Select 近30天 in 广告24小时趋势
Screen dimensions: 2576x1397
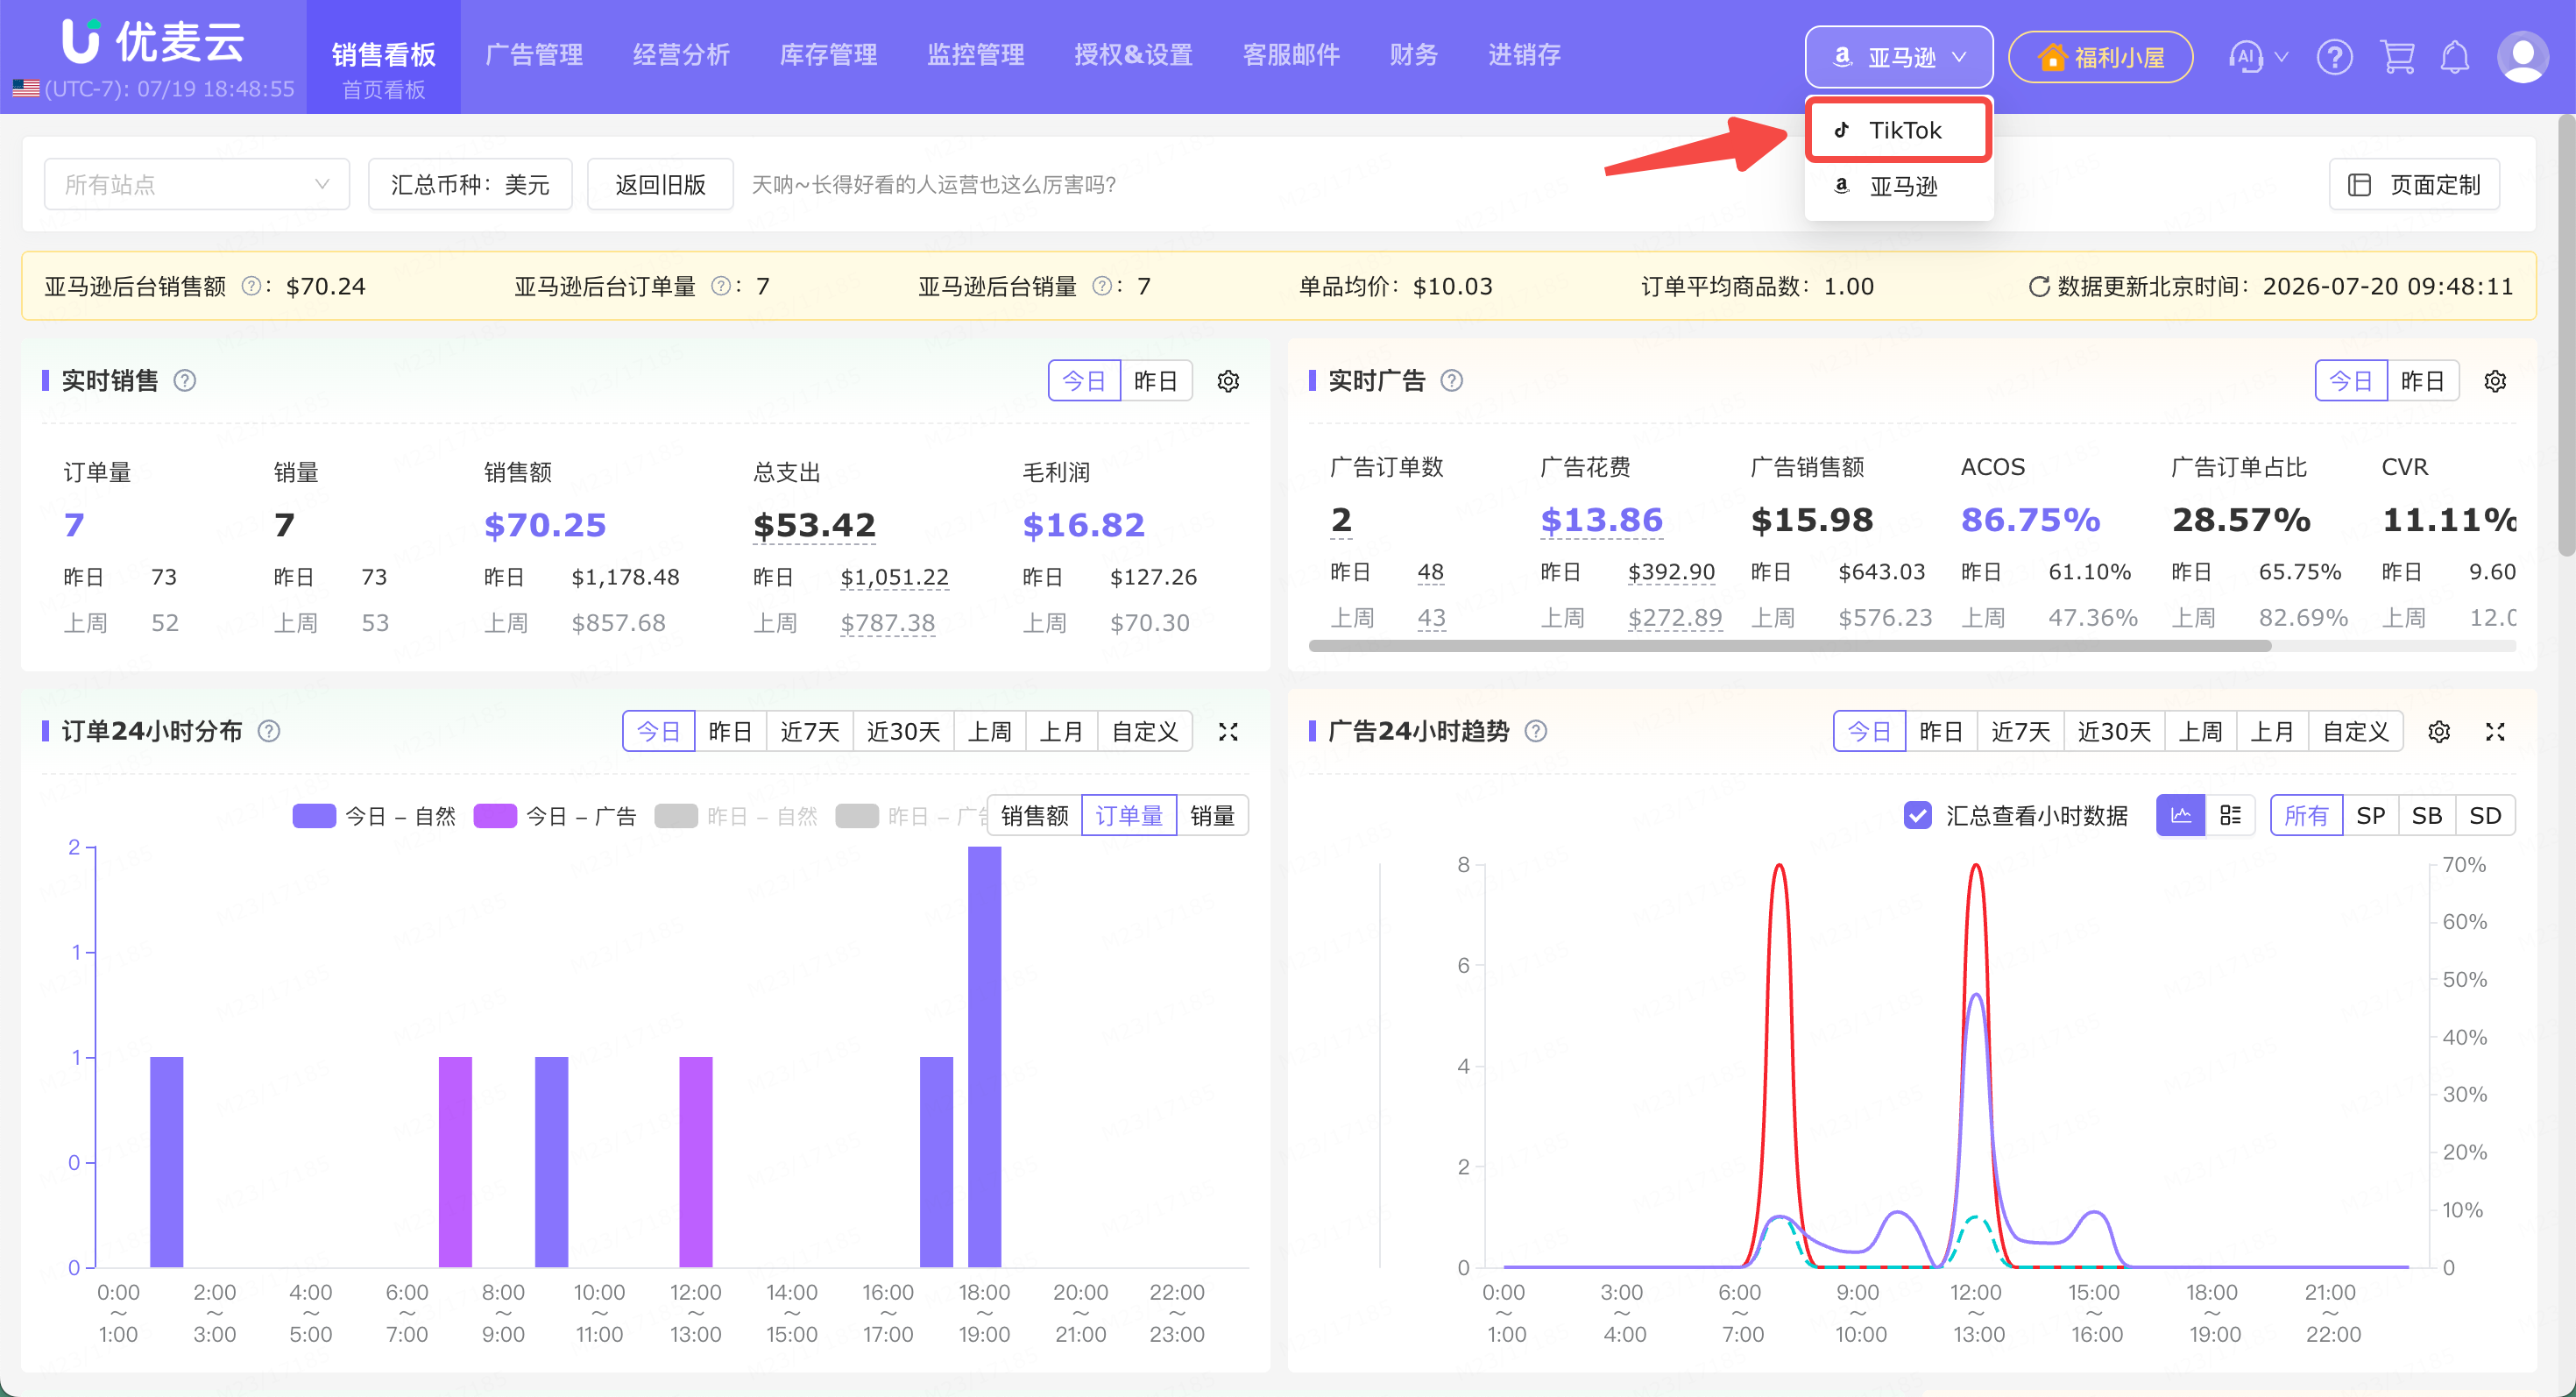pos(2113,732)
